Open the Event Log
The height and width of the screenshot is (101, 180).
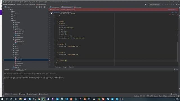coord(174,94)
